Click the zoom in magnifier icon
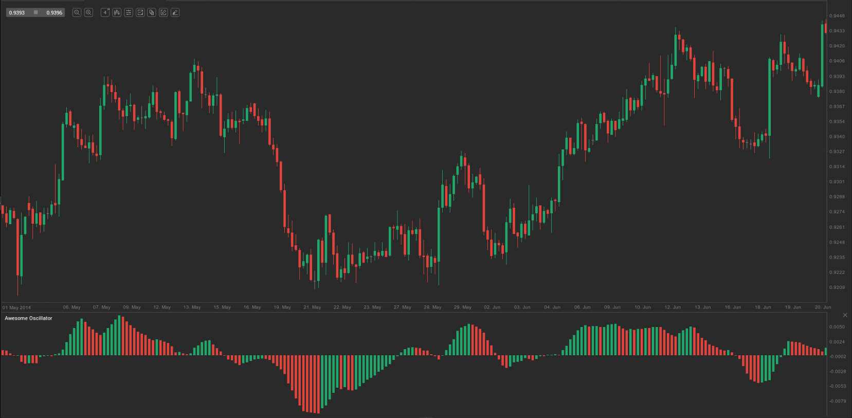The image size is (852, 418). [88, 12]
